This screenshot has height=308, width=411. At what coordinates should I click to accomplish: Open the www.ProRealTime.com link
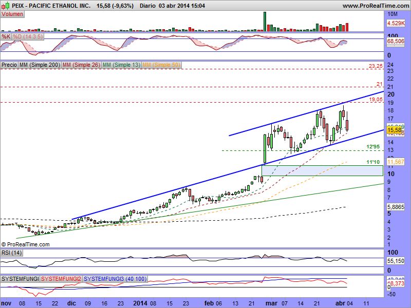[376, 6]
